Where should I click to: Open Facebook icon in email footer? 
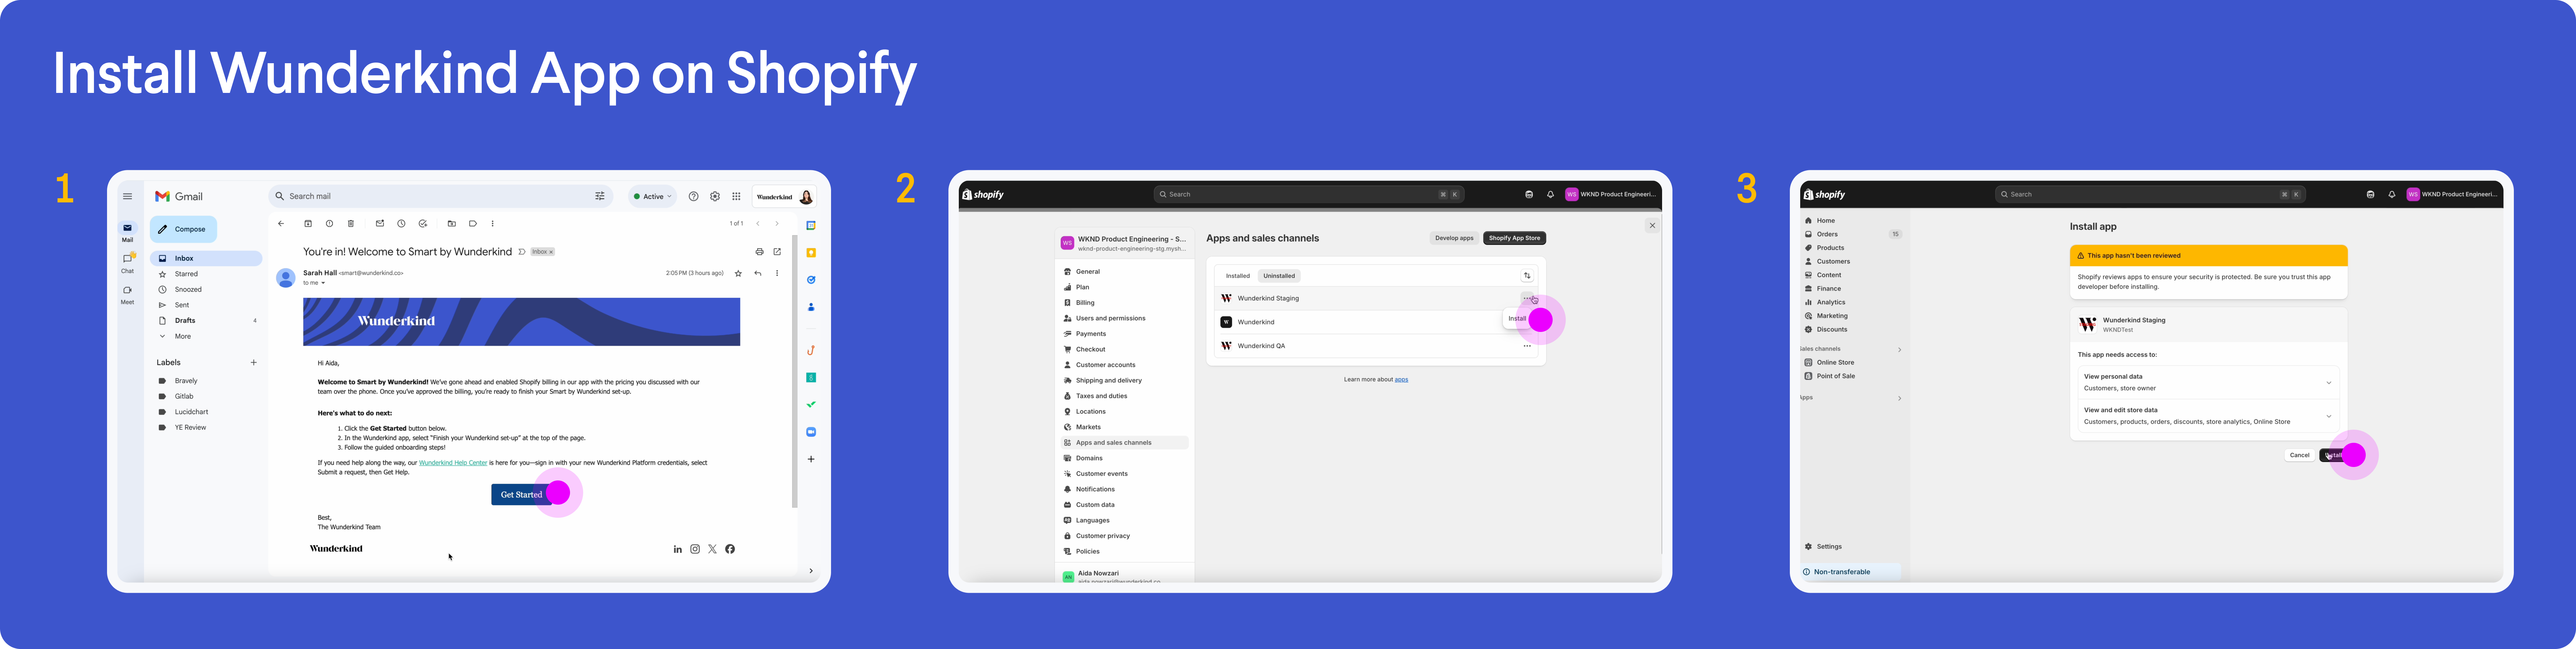[730, 549]
